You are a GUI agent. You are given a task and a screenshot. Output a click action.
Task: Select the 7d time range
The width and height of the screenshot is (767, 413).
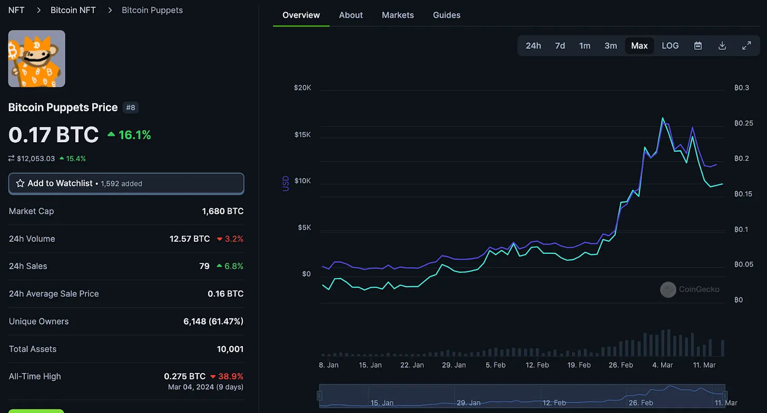pyautogui.click(x=560, y=46)
